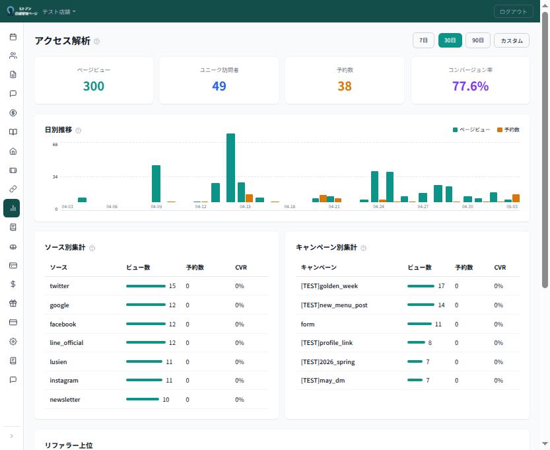Open the カスタム date range picker
The height and width of the screenshot is (450, 550).
pyautogui.click(x=512, y=40)
